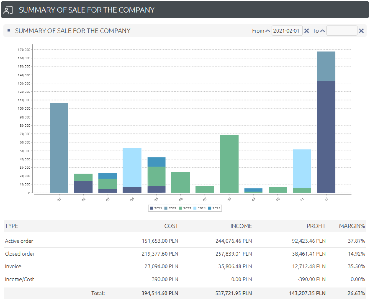Expand the From date chevron
The width and height of the screenshot is (370, 308).
point(268,31)
